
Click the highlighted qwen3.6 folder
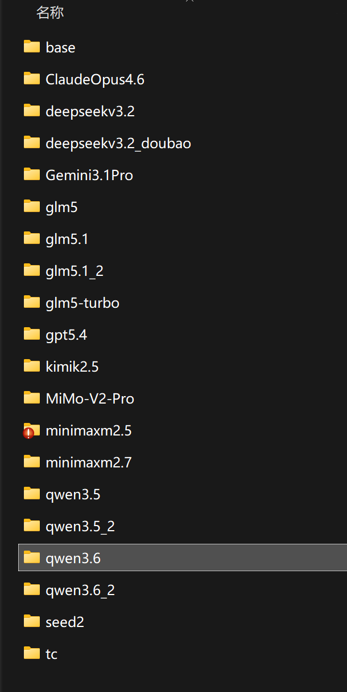tap(183, 557)
